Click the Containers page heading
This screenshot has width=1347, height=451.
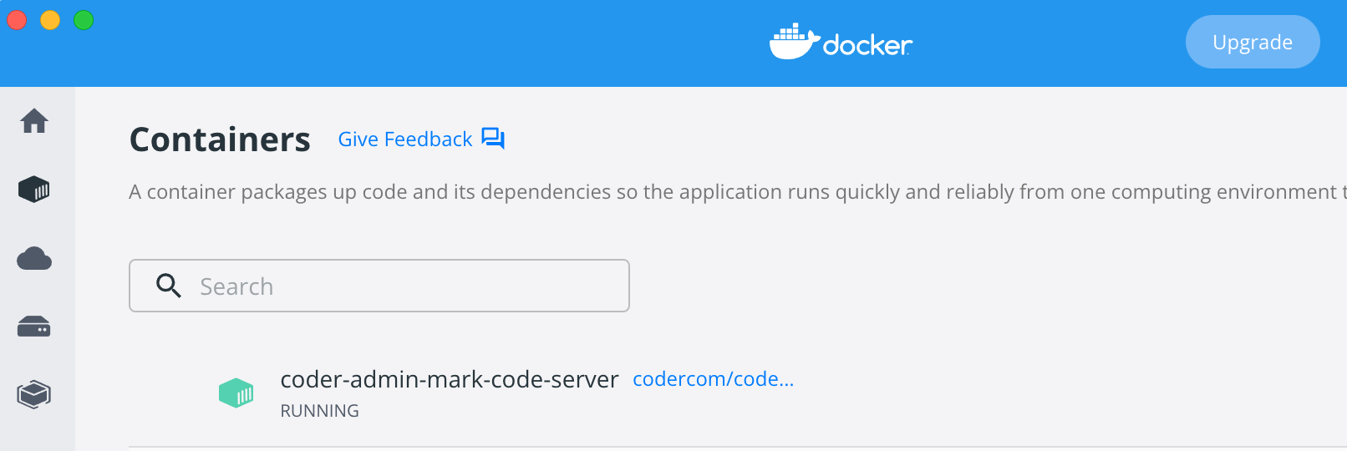click(220, 139)
